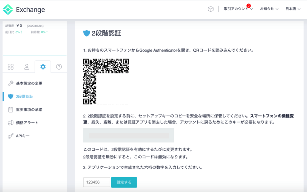The height and width of the screenshot is (192, 307).
Task: Click the red notification badge
Action: [249, 6]
